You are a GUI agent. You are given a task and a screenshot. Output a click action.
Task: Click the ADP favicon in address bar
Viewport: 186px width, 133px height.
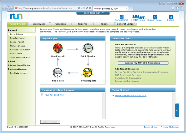tap(16, 8)
